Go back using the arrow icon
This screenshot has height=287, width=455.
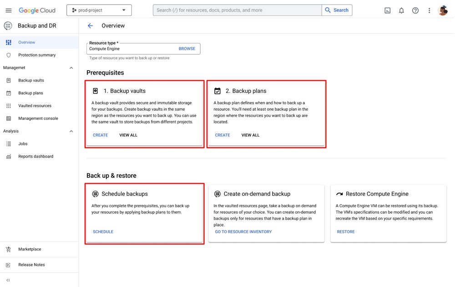[90, 26]
